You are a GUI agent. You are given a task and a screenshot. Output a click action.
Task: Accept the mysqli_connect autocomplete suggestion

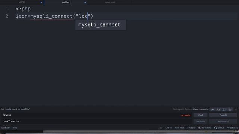pyautogui.click(x=100, y=25)
